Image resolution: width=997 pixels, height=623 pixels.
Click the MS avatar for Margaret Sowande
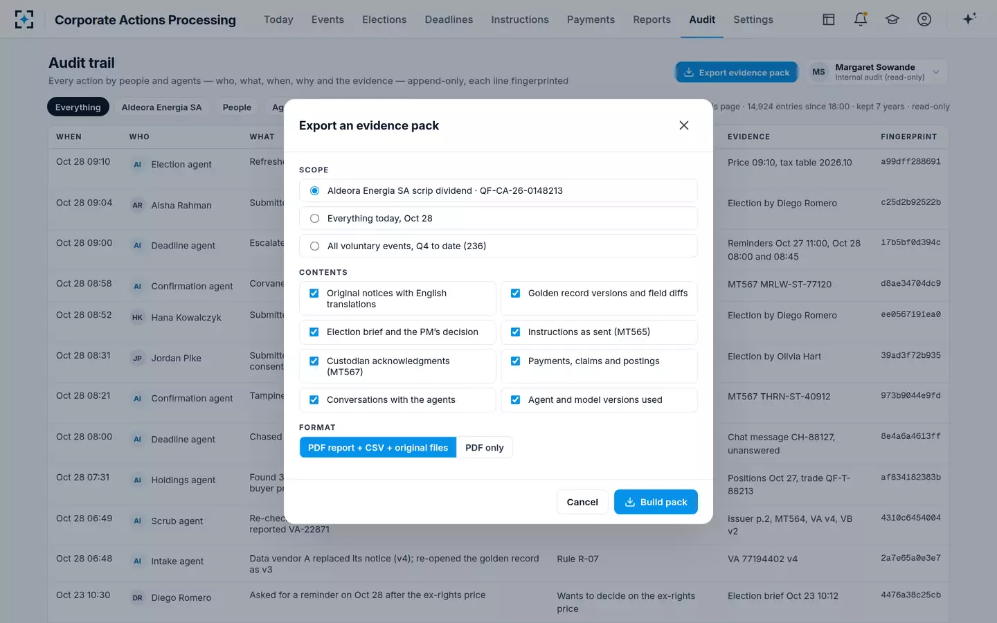pos(818,72)
